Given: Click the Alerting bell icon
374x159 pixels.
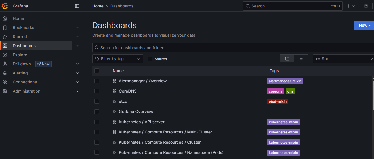Looking at the screenshot, I should [x=5, y=73].
